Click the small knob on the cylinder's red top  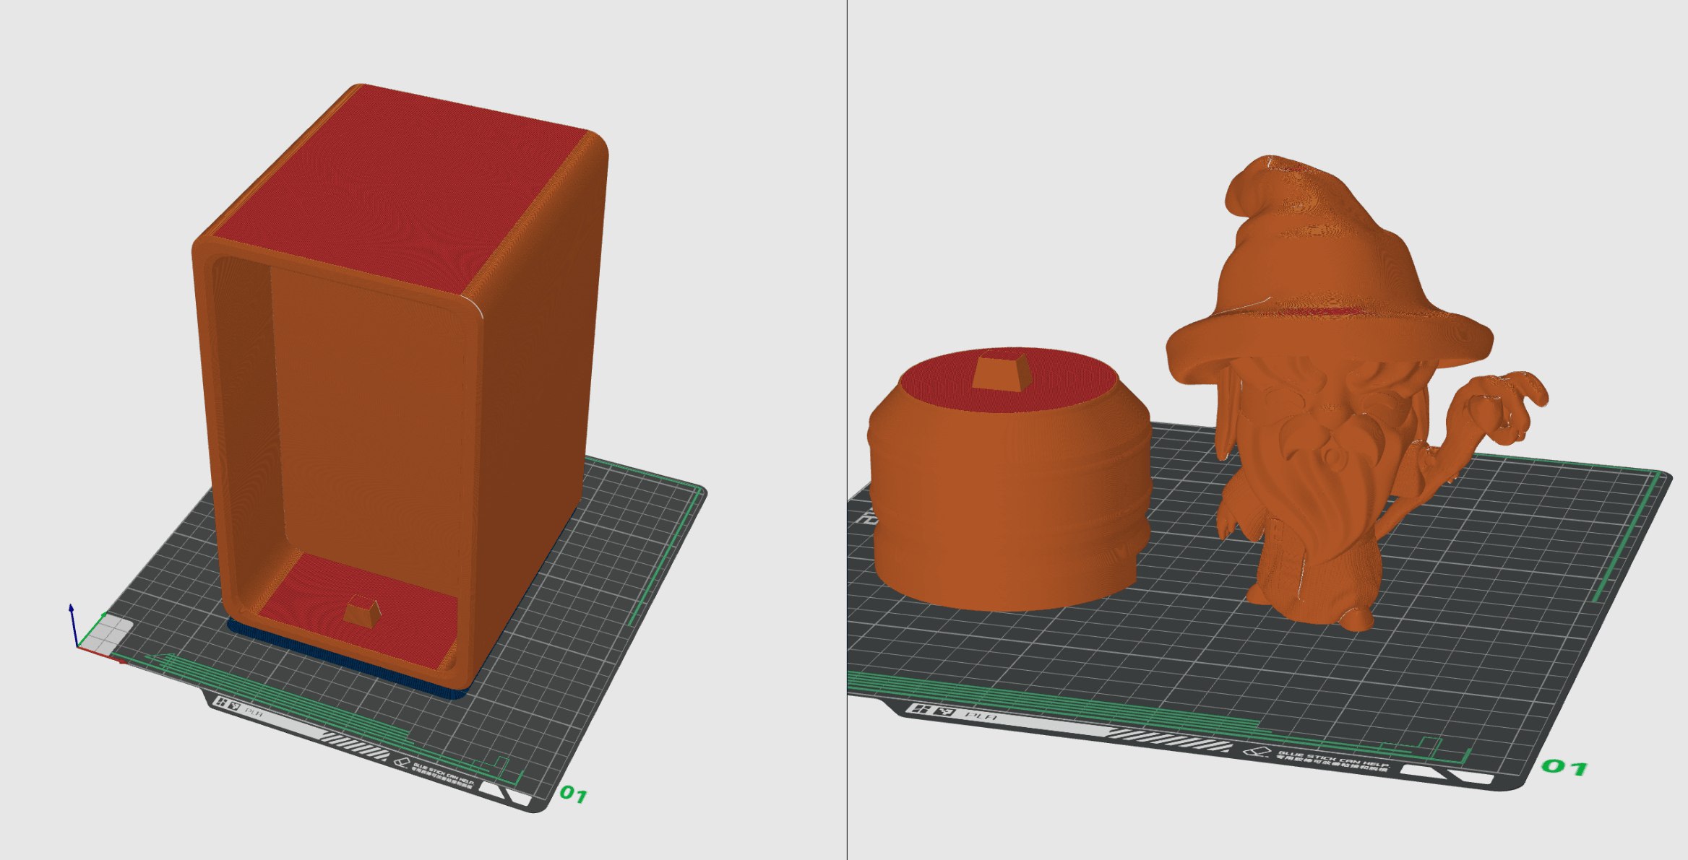coord(1002,370)
